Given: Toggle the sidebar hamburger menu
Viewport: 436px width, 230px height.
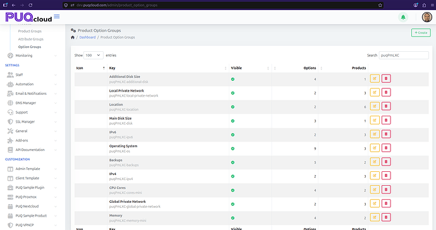Looking at the screenshot, I should click(x=57, y=16).
